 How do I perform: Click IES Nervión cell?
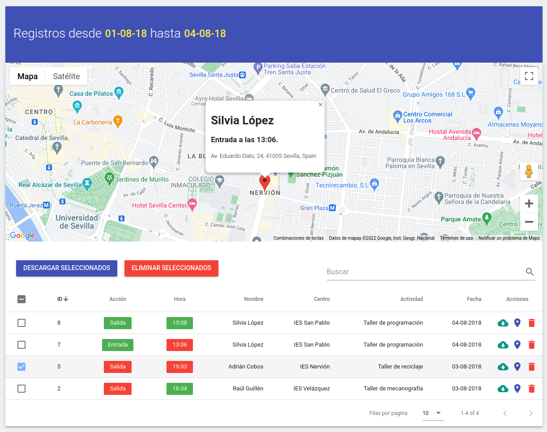tap(315, 367)
